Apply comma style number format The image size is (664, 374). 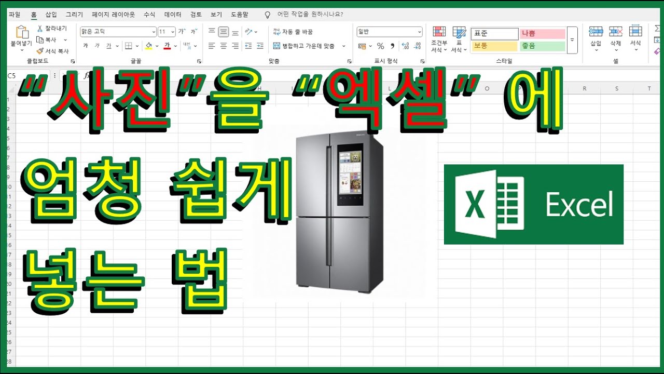392,46
